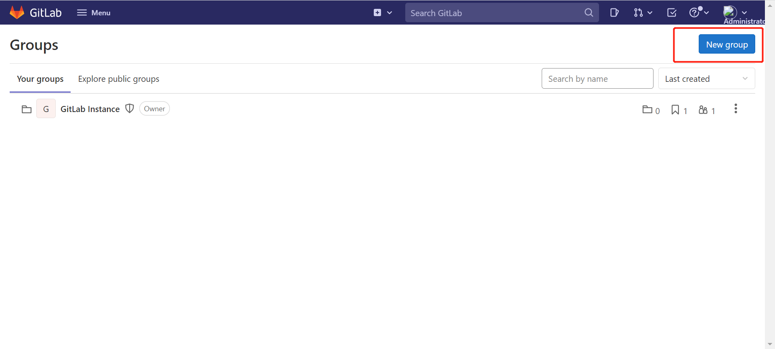The image size is (775, 349).
Task: Click the New group button
Action: click(727, 44)
